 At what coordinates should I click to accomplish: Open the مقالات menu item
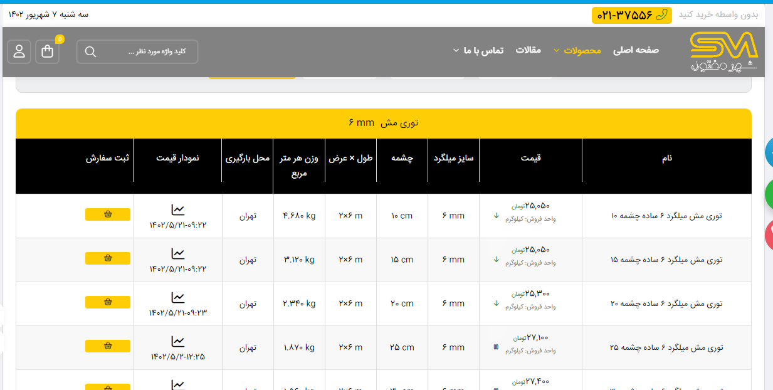tap(528, 50)
